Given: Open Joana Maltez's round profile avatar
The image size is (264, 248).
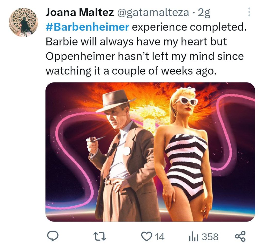Looking at the screenshot, I should [24, 22].
